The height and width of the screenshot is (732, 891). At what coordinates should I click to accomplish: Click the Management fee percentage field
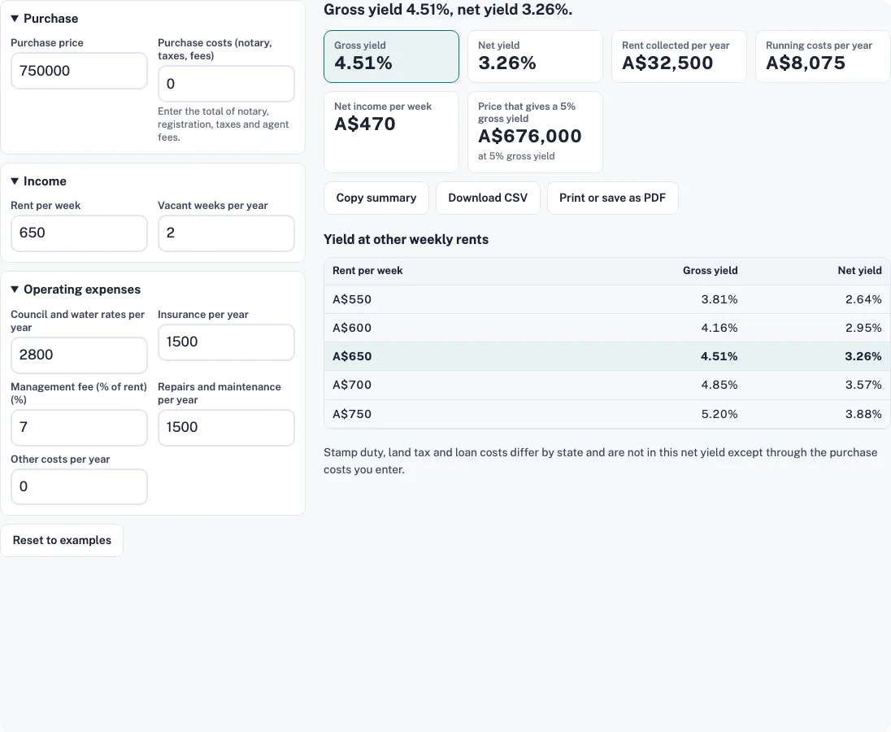[x=79, y=427]
